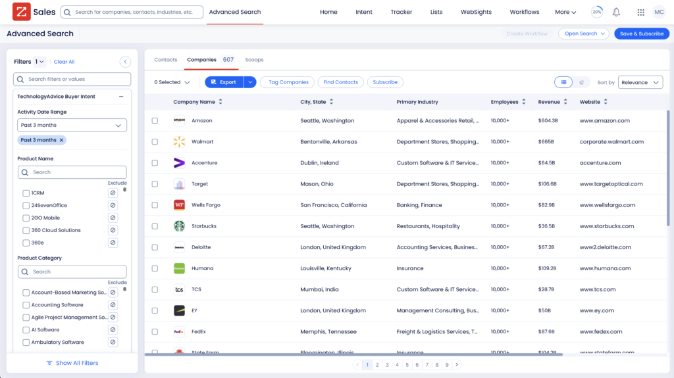The image size is (674, 378).
Task: Open the apps grid launcher icon
Action: point(640,12)
